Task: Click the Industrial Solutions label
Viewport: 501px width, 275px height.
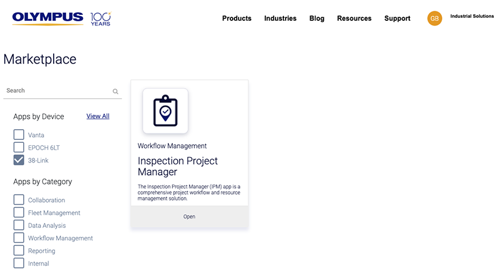Action: (x=472, y=16)
